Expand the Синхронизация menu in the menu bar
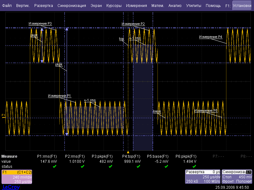The height and width of the screenshot is (190, 254). 72,6
